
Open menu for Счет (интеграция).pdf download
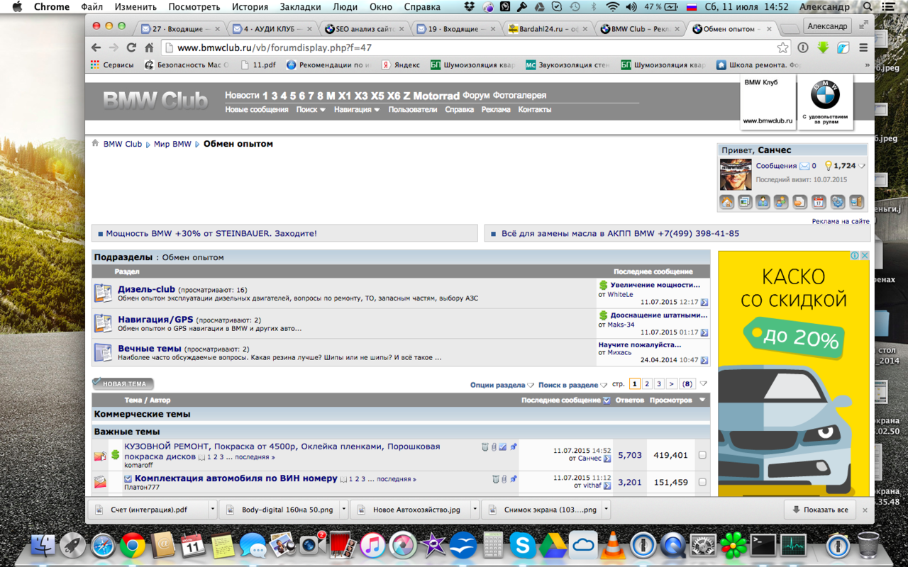(x=212, y=510)
